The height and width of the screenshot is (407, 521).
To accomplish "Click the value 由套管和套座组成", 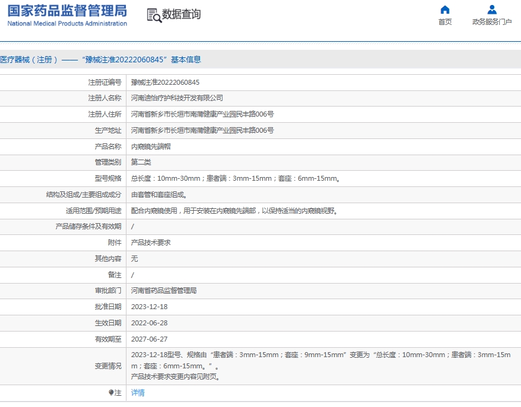I will click(x=159, y=194).
